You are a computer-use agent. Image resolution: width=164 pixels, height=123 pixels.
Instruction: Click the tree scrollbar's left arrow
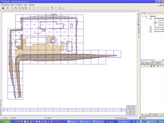coord(141,60)
